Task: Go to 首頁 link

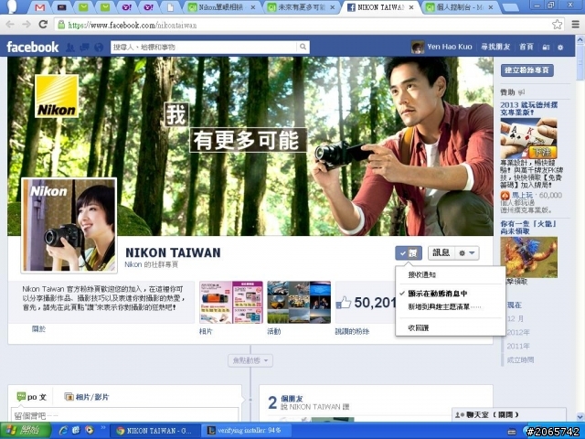Action: click(526, 47)
